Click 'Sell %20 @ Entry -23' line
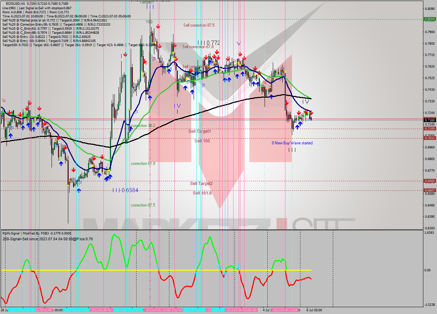Image resolution: width=437 pixels, height=314 pixels. click(x=46, y=37)
